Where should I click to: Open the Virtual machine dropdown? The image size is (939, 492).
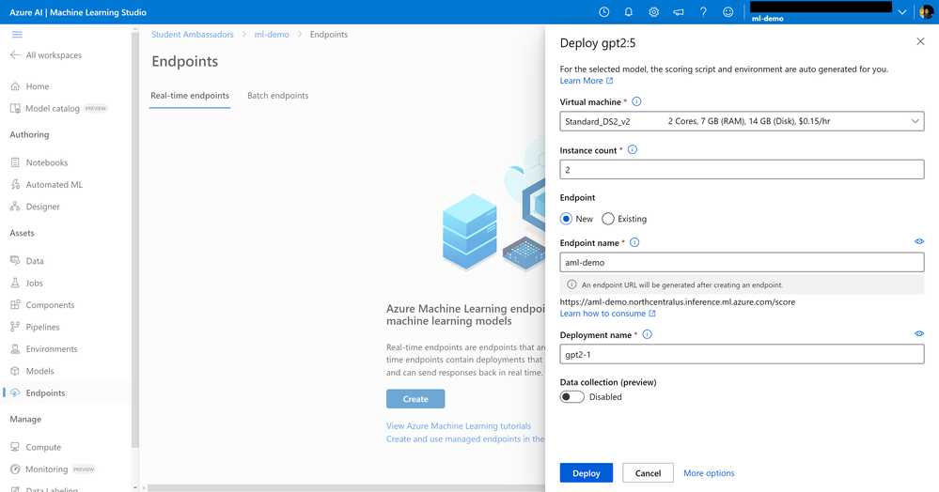[x=742, y=121]
